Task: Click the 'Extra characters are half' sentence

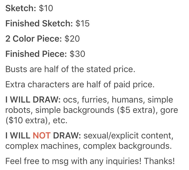Action: coord(80,84)
